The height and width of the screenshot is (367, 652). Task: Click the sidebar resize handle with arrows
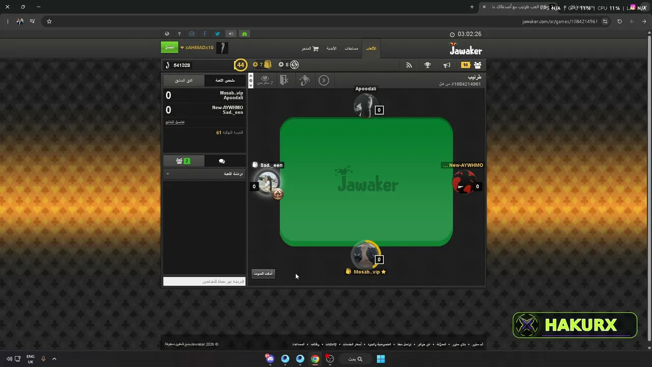click(250, 81)
